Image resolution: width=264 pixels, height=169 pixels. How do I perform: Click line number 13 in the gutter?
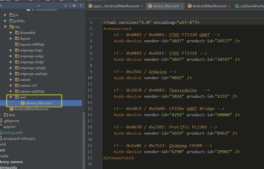point(90,96)
